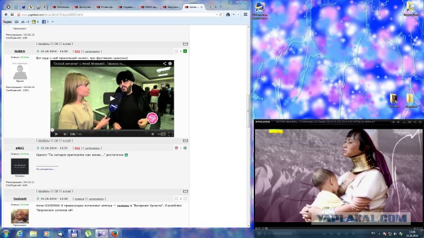Click the underlined link in the 12:38 post text

tap(123, 206)
